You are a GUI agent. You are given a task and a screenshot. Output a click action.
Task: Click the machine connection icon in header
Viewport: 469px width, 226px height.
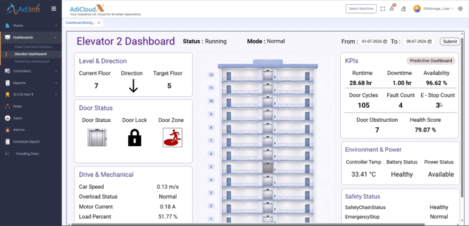[x=404, y=9]
